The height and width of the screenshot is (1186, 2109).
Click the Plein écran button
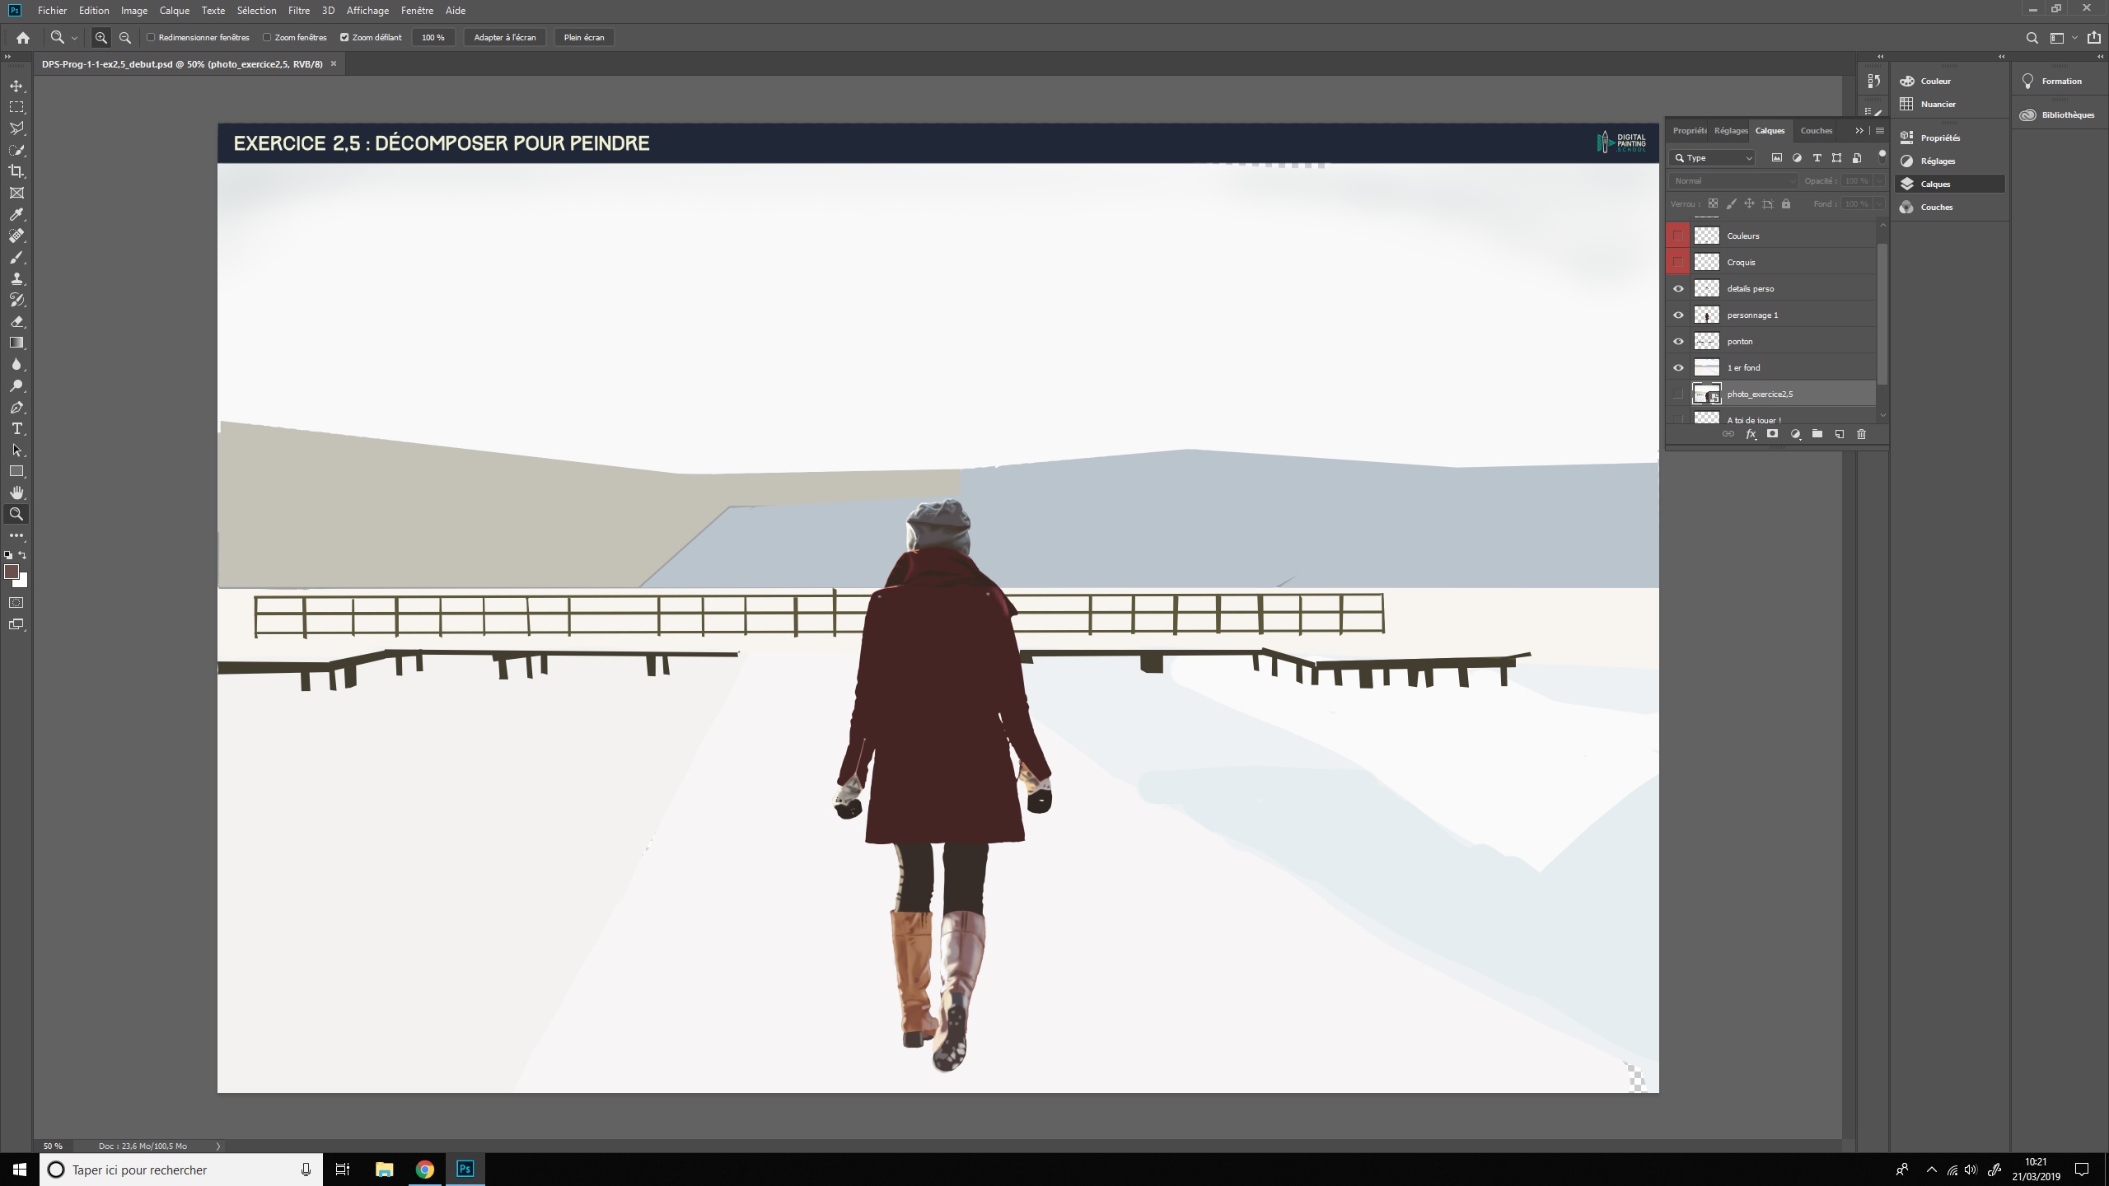(x=583, y=37)
